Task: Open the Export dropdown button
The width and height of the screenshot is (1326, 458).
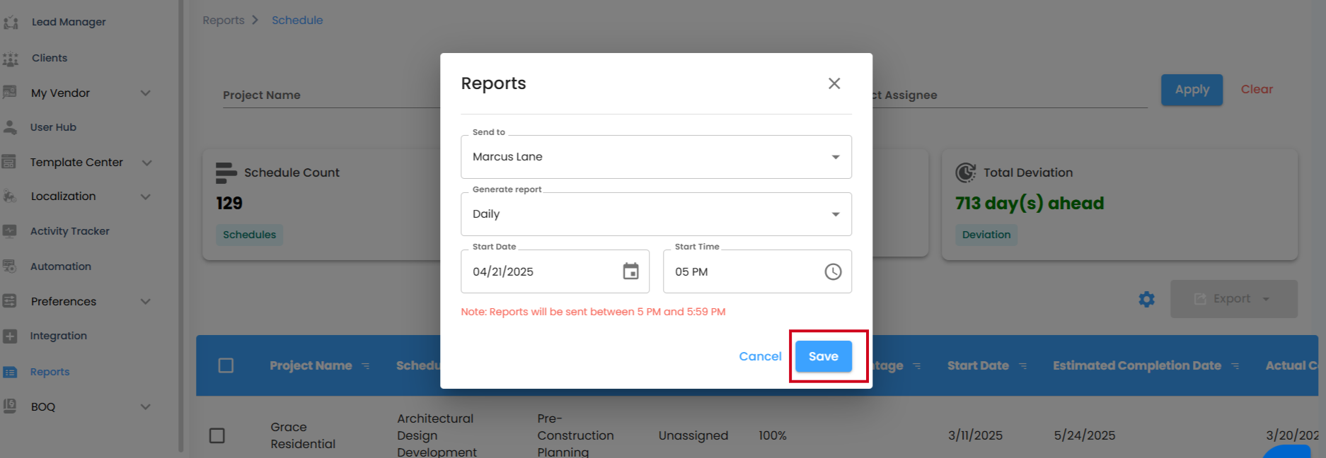Action: (1233, 299)
